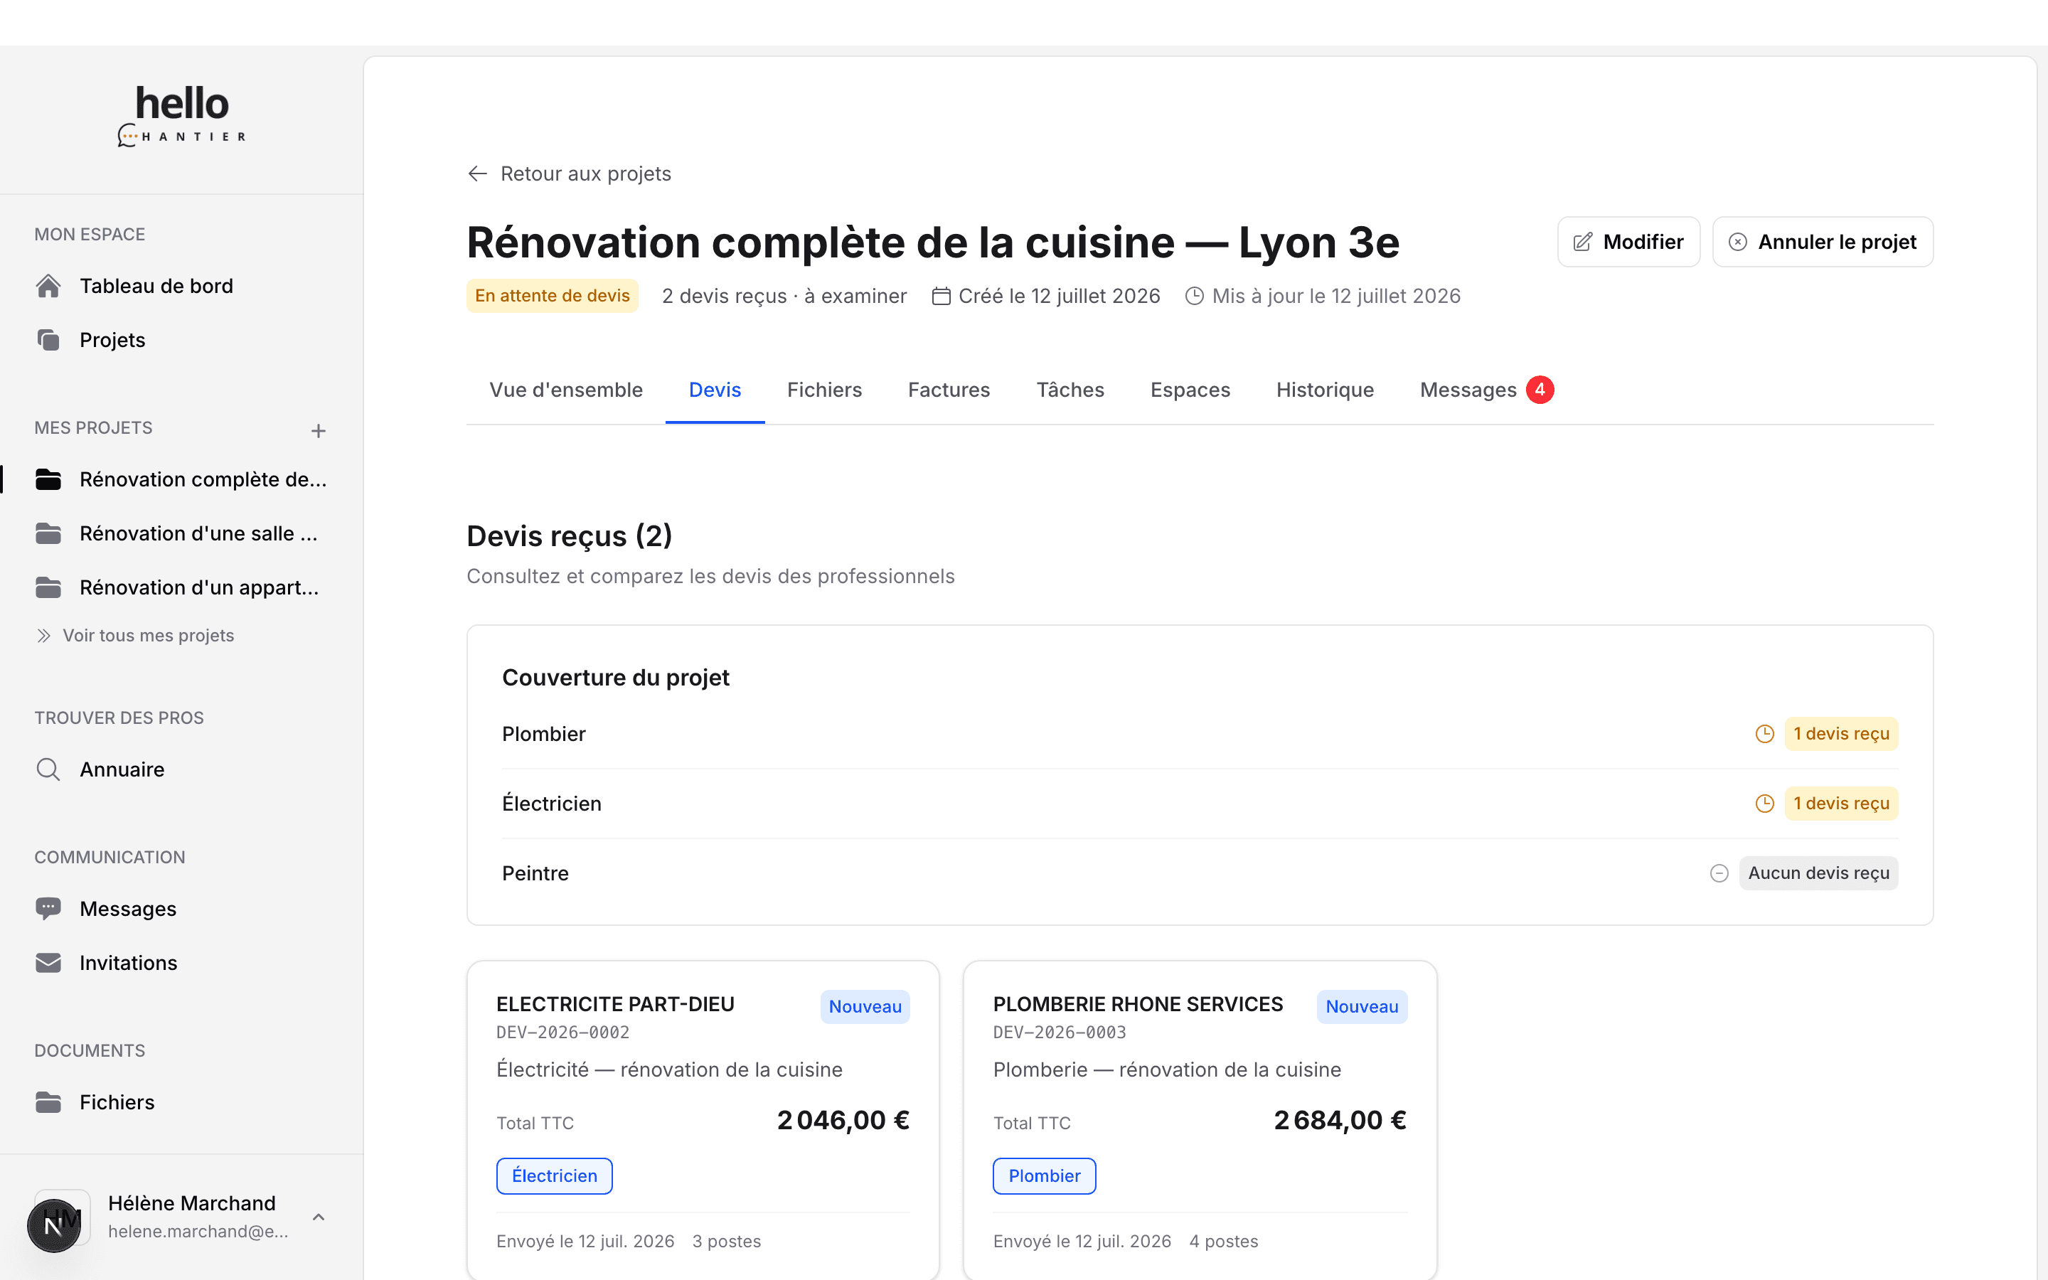The width and height of the screenshot is (2048, 1280).
Task: Click the envelope icon beside Invitations
Action: (48, 964)
